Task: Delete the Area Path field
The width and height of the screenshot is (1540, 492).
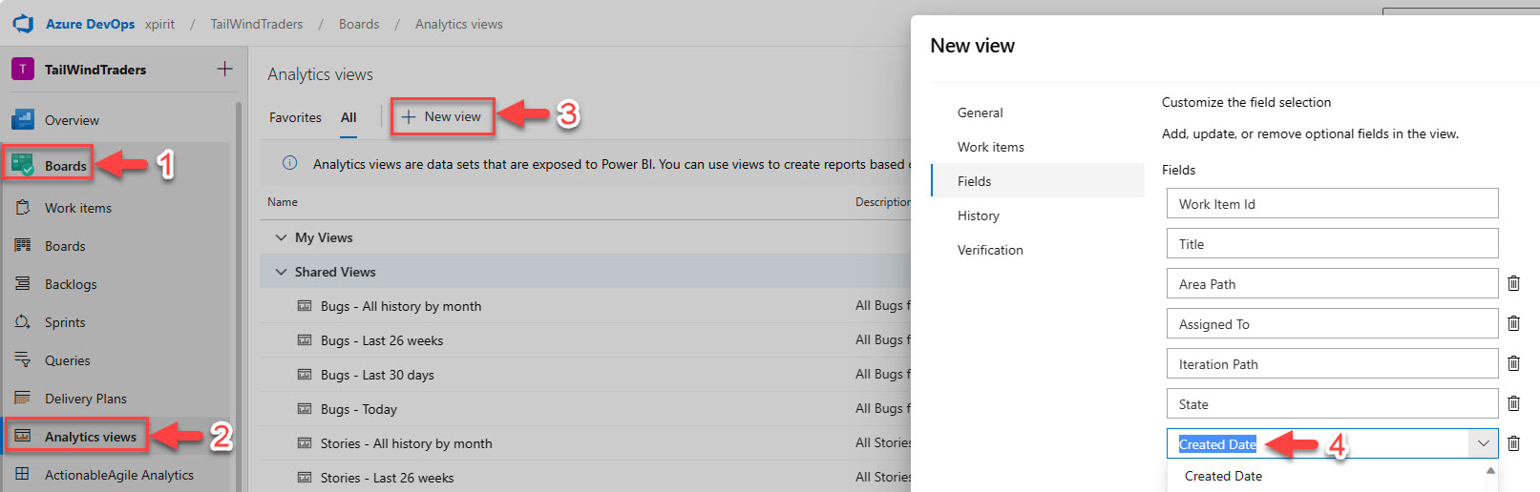Action: tap(1513, 283)
